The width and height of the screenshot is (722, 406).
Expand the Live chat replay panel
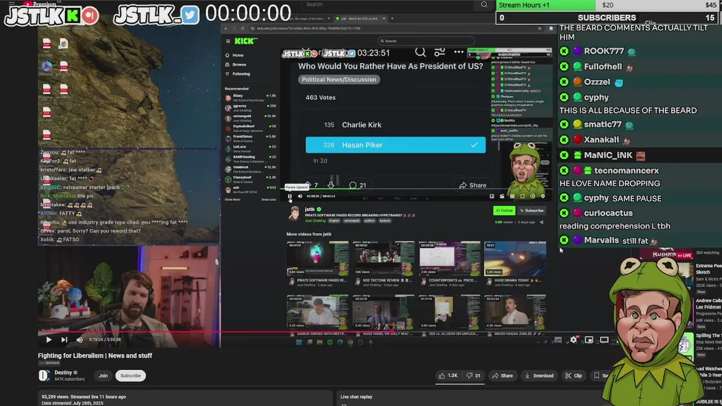pyautogui.click(x=356, y=397)
